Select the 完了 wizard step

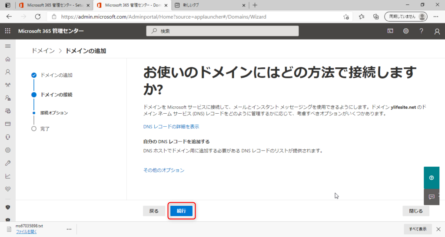coord(40,129)
